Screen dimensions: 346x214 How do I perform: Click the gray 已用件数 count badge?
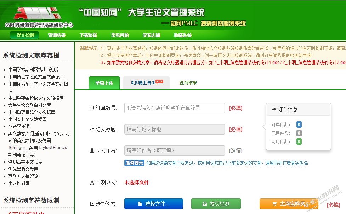[x=299, y=133]
